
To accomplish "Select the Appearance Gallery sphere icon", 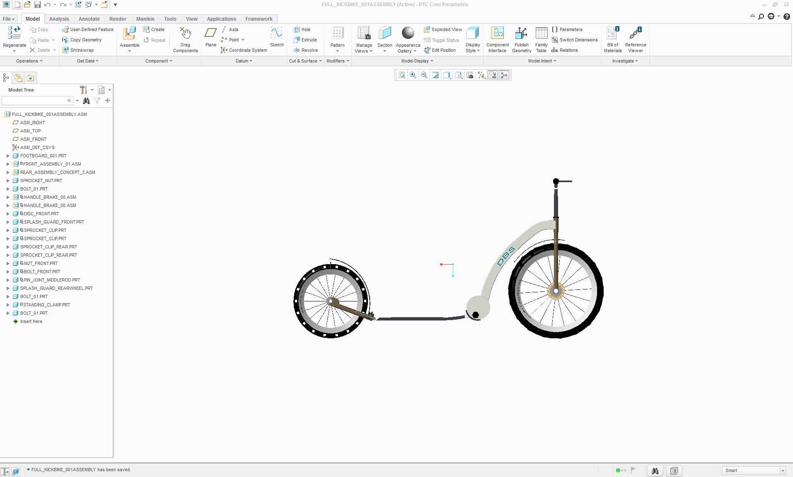I will coord(408,33).
